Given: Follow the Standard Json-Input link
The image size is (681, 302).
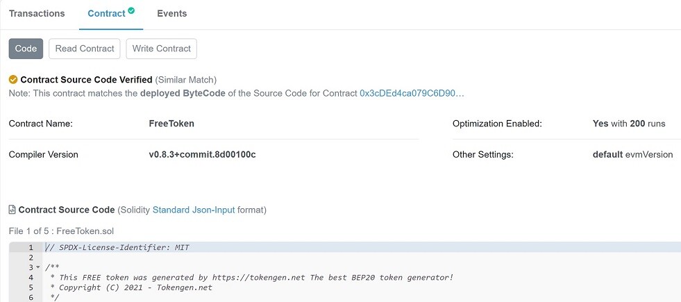Looking at the screenshot, I should point(194,210).
